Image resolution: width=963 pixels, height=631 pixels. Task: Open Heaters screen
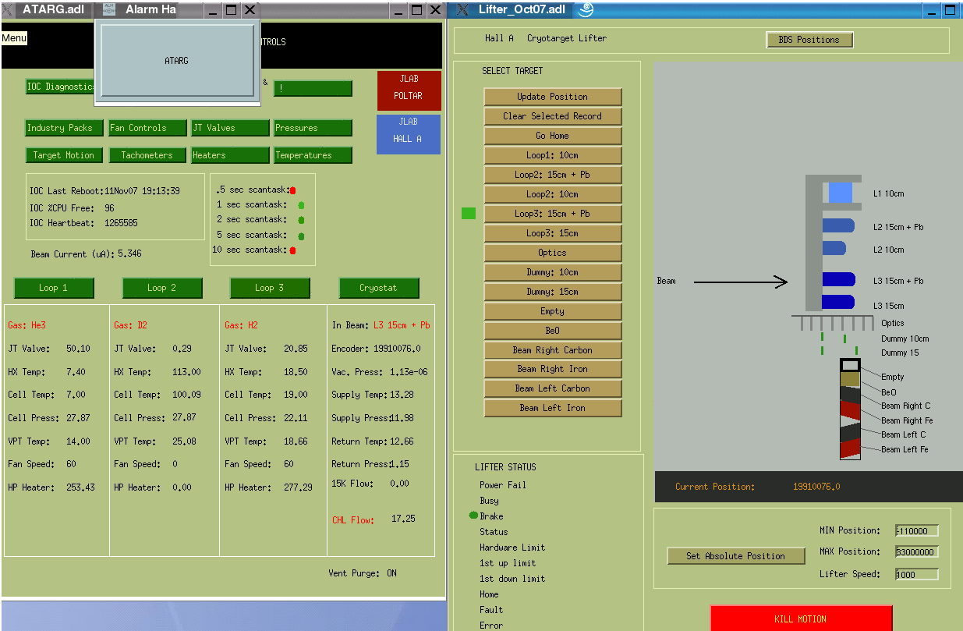pyautogui.click(x=230, y=155)
